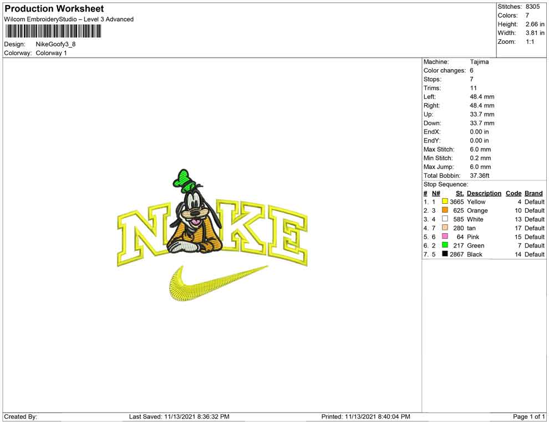Click the St. column header
This screenshot has width=549, height=422.
click(x=460, y=193)
